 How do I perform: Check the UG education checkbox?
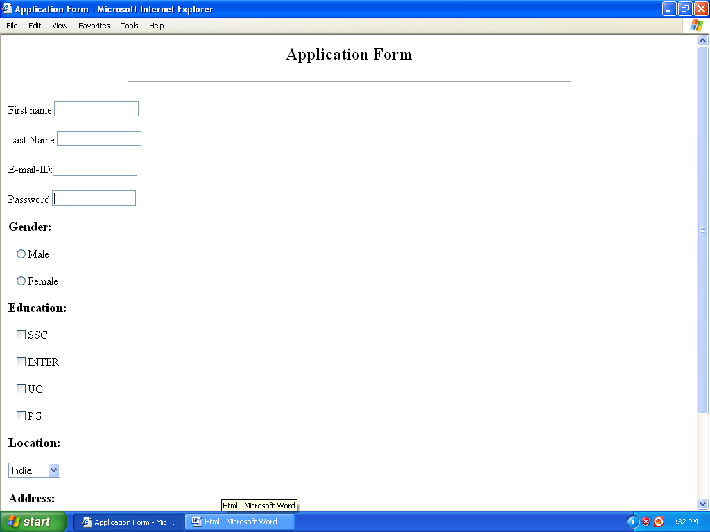coord(21,389)
